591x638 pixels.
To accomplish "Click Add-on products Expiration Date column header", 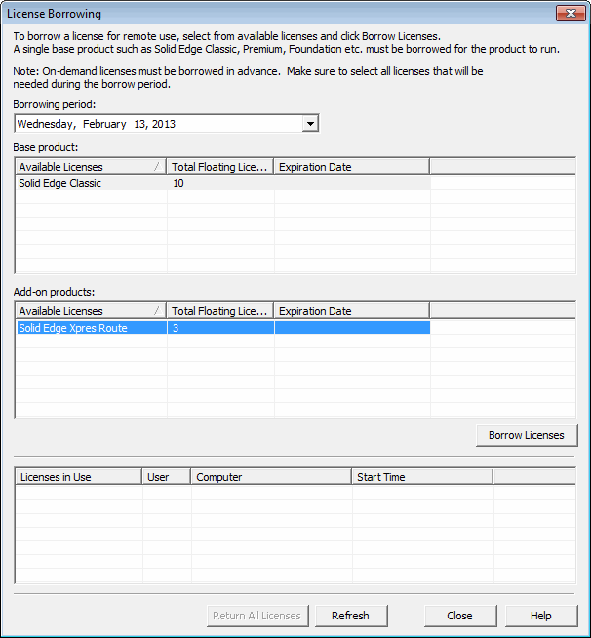I will pos(351,311).
